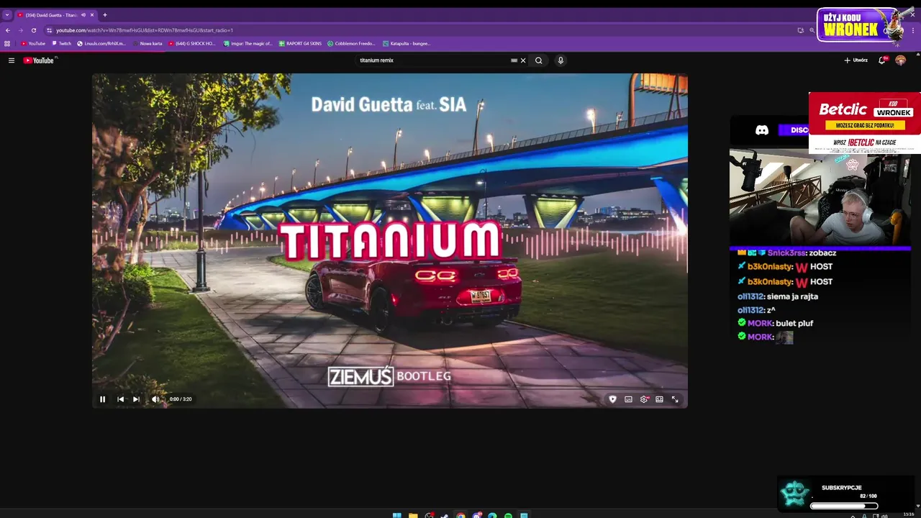The width and height of the screenshot is (921, 518).
Task: Click the subscription goal progress bar
Action: tap(844, 506)
